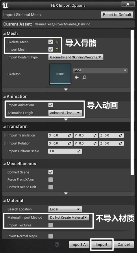
Task: Open Material Import Method dropdown
Action: click(x=69, y=217)
